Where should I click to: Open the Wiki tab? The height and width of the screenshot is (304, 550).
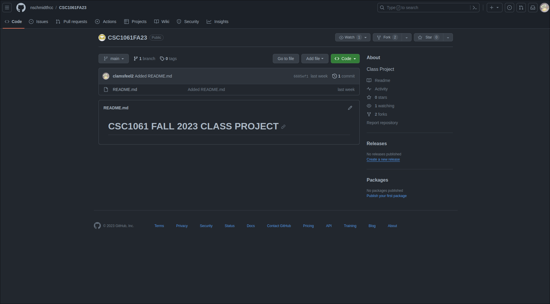[x=162, y=22]
